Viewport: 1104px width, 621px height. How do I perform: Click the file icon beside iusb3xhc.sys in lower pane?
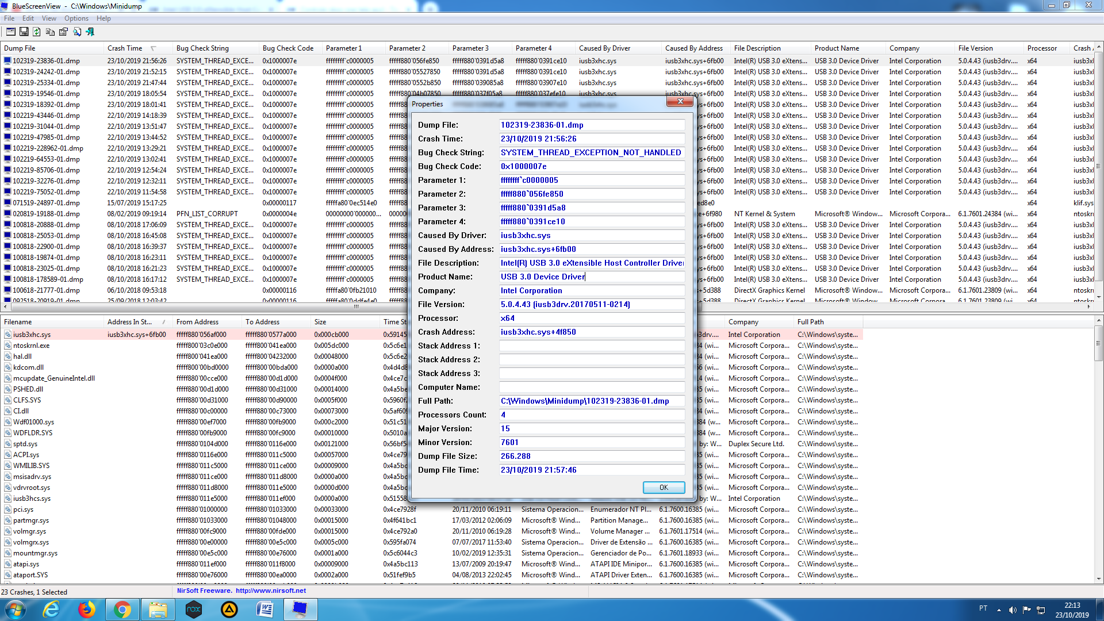7,335
